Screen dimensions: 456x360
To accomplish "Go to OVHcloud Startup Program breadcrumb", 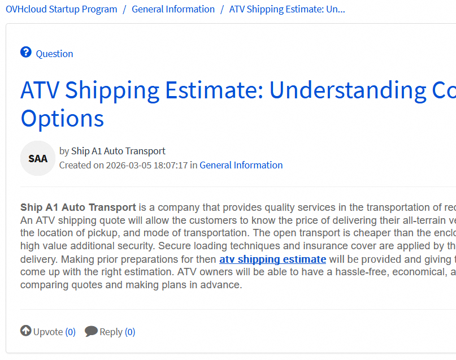I will coord(62,9).
